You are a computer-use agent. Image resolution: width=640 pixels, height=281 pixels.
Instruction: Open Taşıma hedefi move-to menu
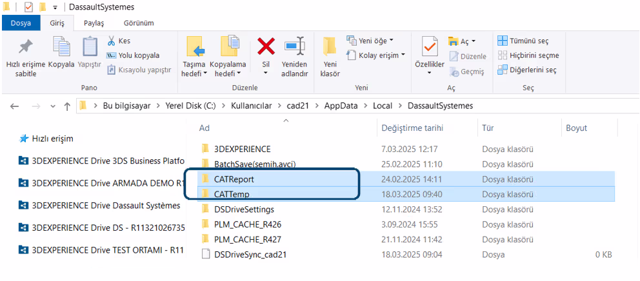194,57
